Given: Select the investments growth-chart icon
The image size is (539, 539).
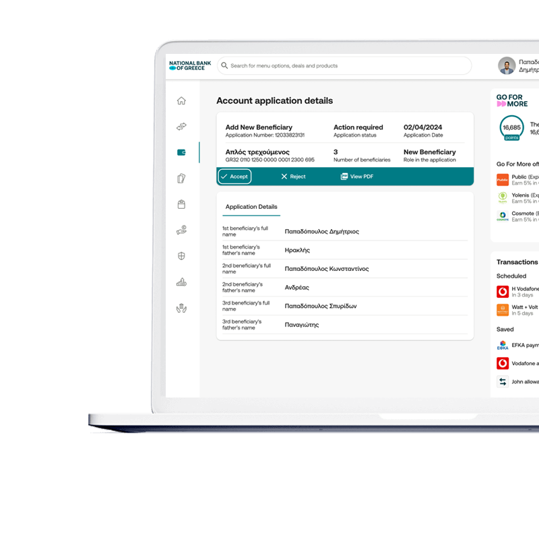Looking at the screenshot, I should coord(181,282).
